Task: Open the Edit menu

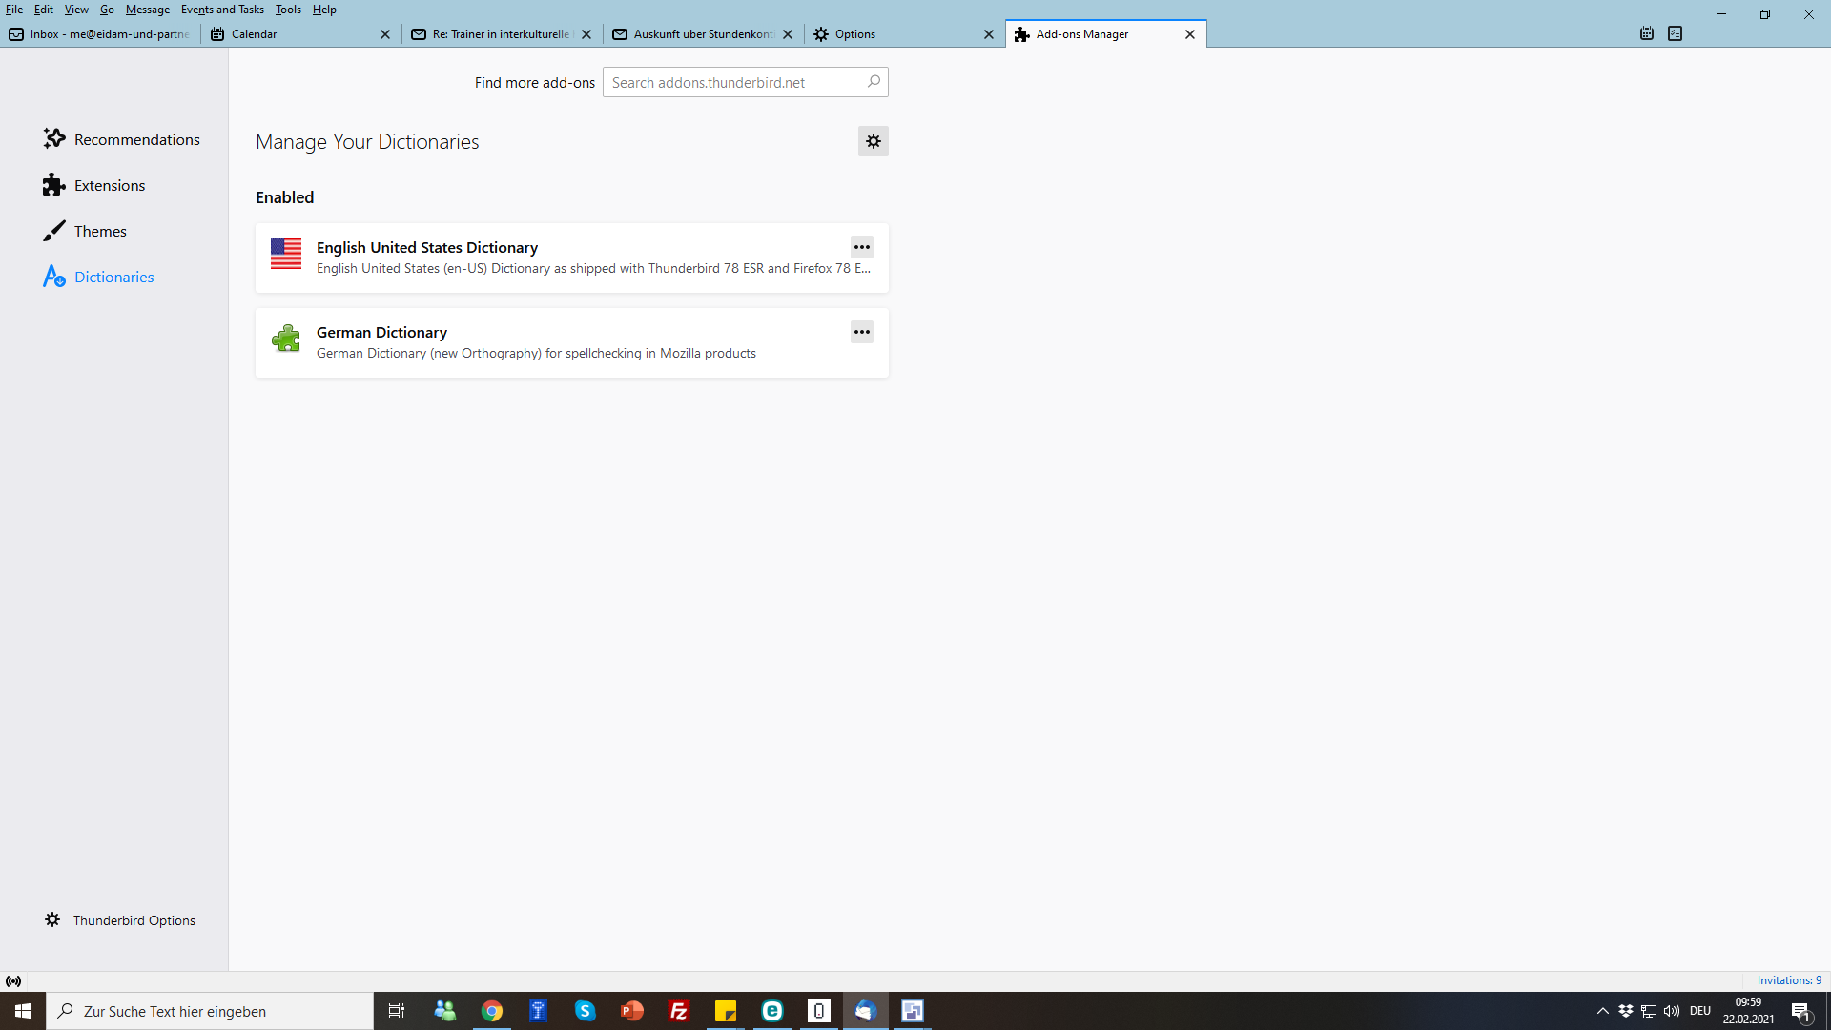Action: pos(44,10)
